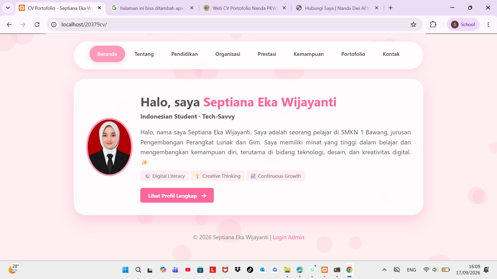The image size is (497, 279).
Task: Close the 'halaman ini bisa ditambah apa' tab
Action: pyautogui.click(x=192, y=8)
